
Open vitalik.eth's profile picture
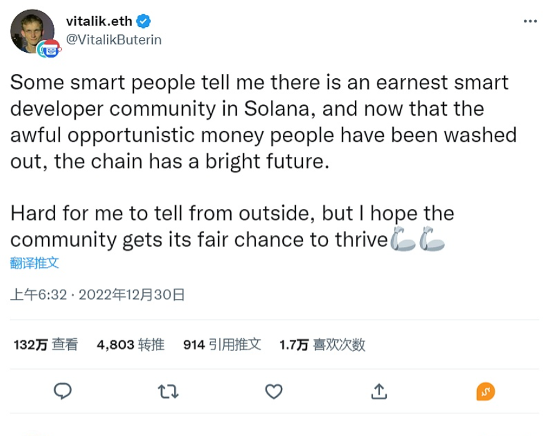[31, 31]
